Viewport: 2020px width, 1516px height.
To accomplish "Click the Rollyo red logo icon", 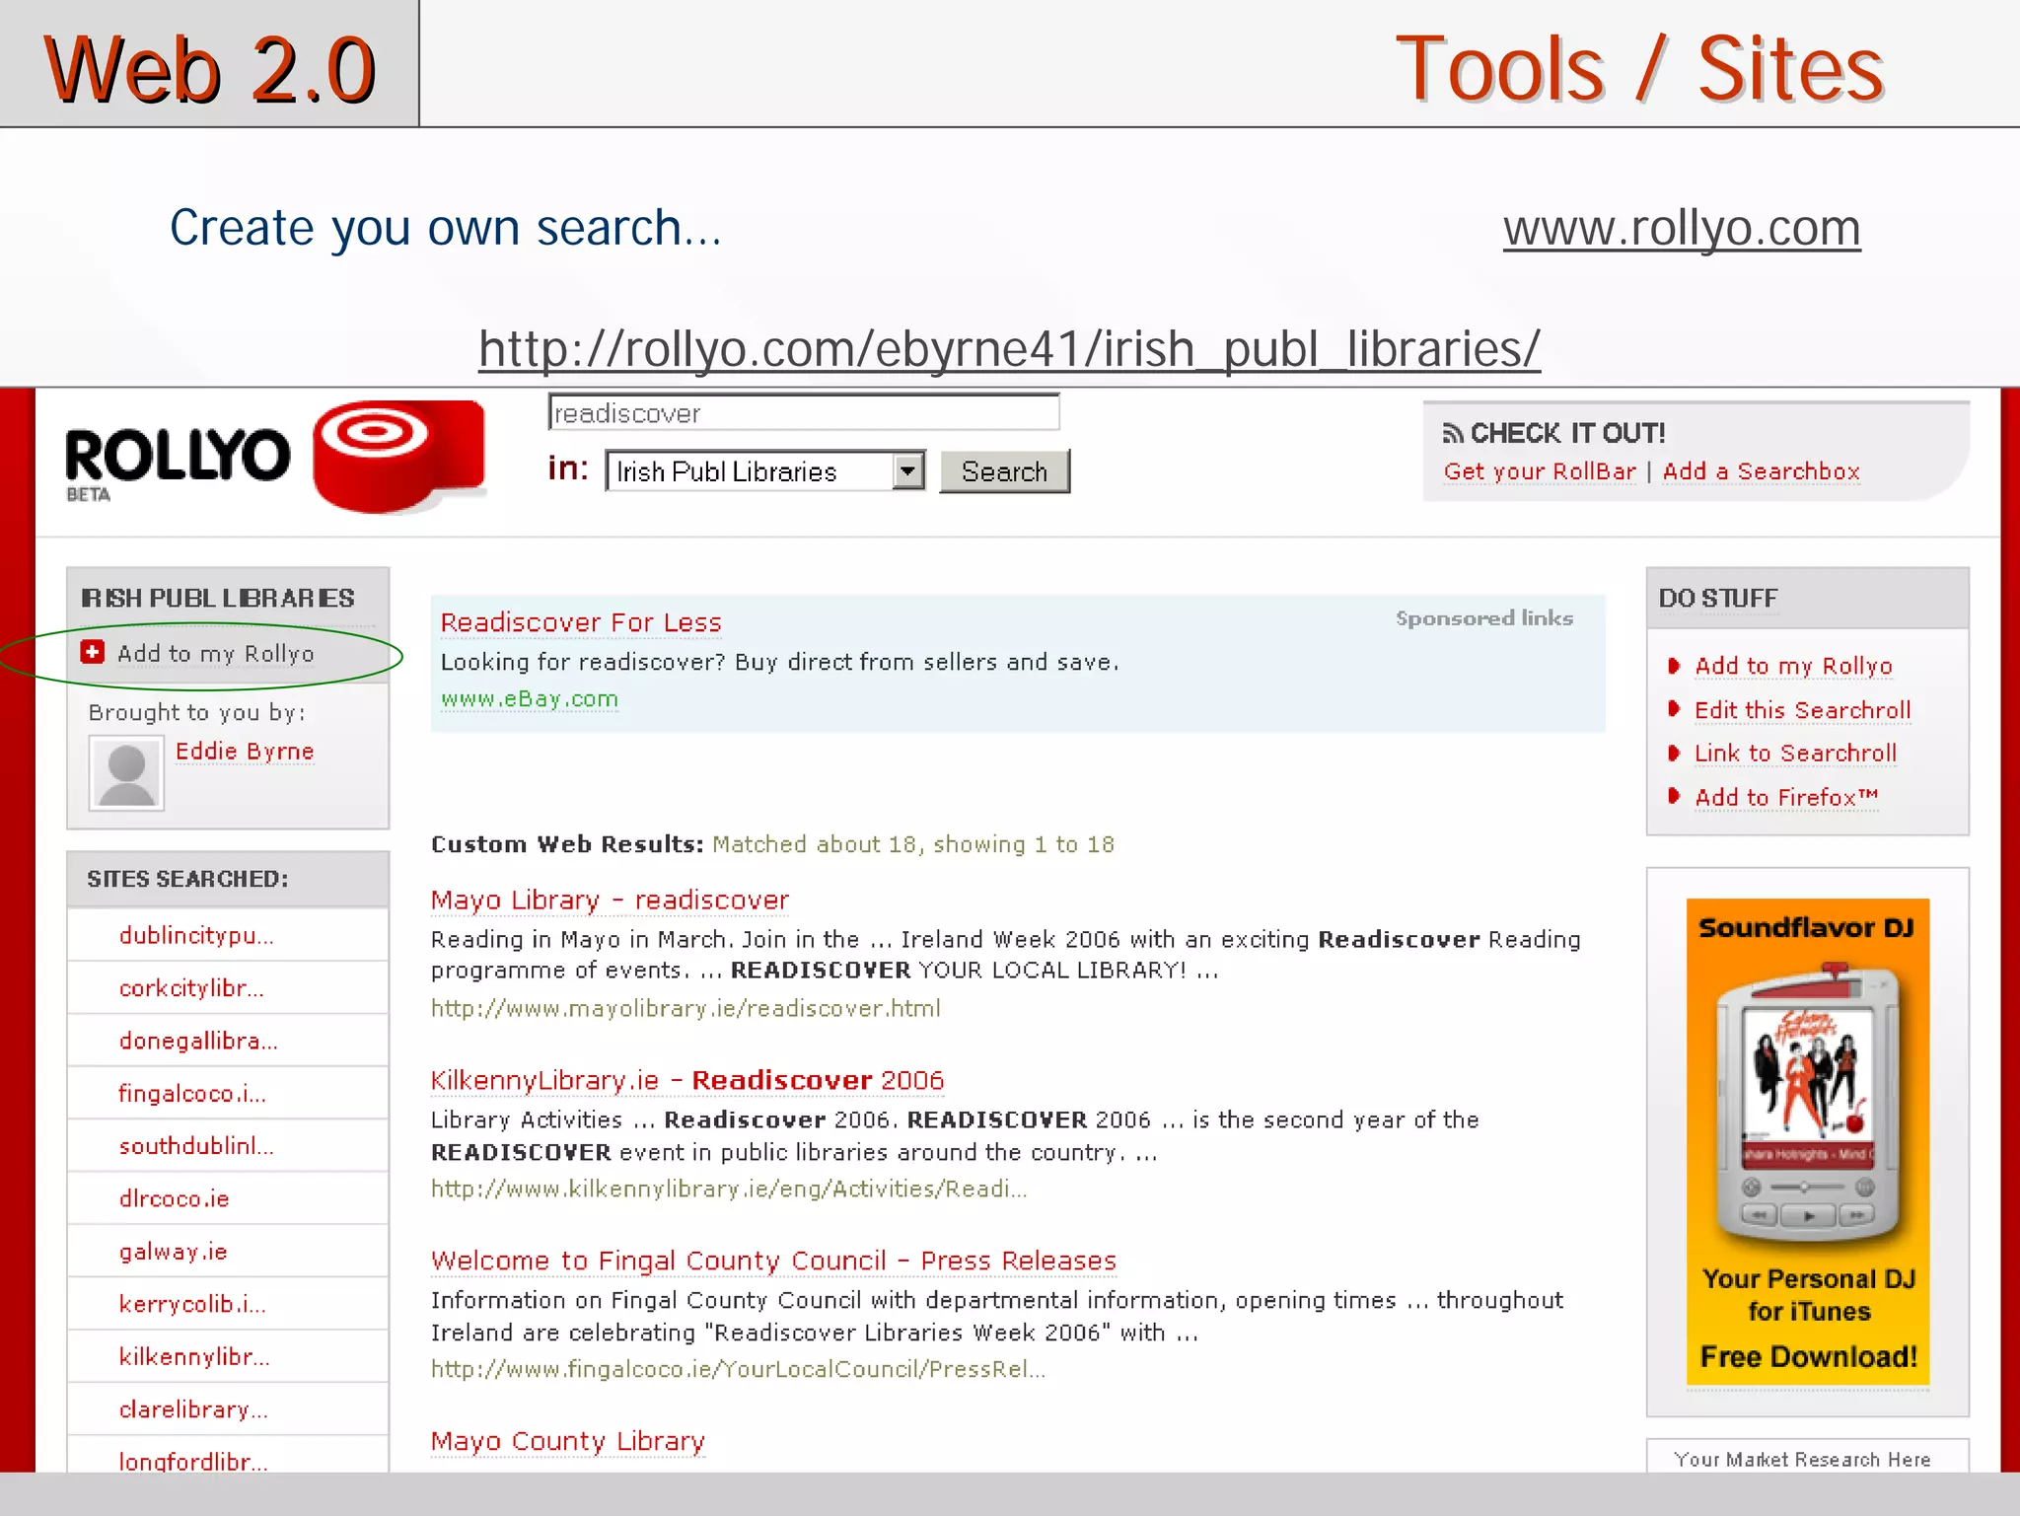I will click(x=398, y=456).
